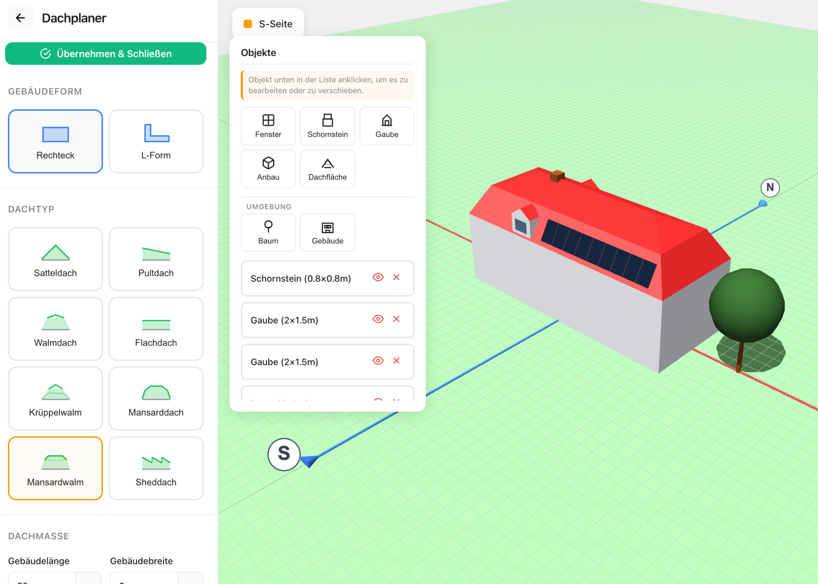This screenshot has height=584, width=818.
Task: Add a Fenster object
Action: coord(268,126)
